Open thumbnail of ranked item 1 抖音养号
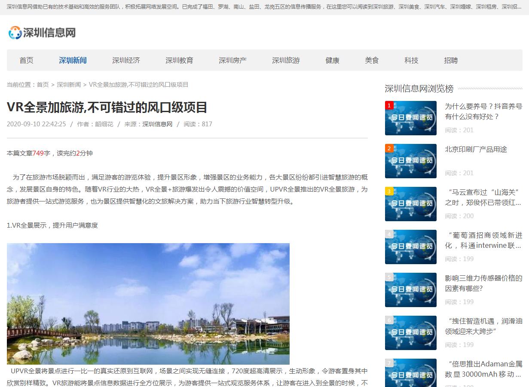This screenshot has height=387, width=529. click(411, 118)
